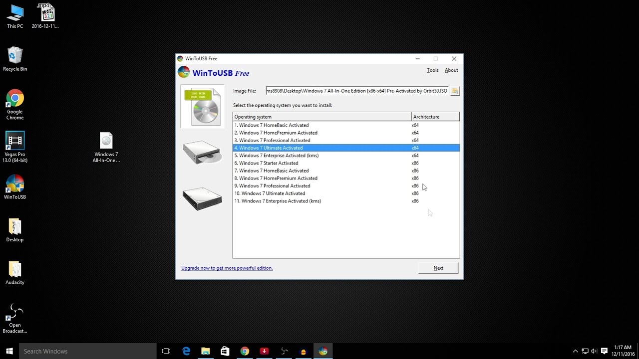Click the WinToUSB logo in the header
The height and width of the screenshot is (359, 639).
coord(184,72)
